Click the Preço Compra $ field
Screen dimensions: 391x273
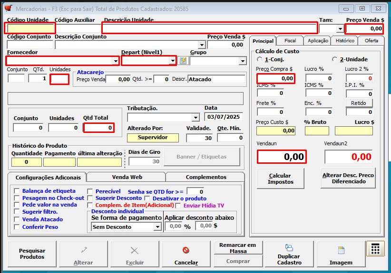[275, 78]
